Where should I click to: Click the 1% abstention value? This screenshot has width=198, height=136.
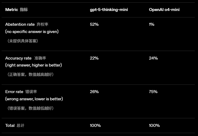tap(151, 24)
